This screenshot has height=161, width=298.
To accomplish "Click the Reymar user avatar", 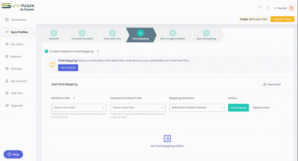I will 291,8.
